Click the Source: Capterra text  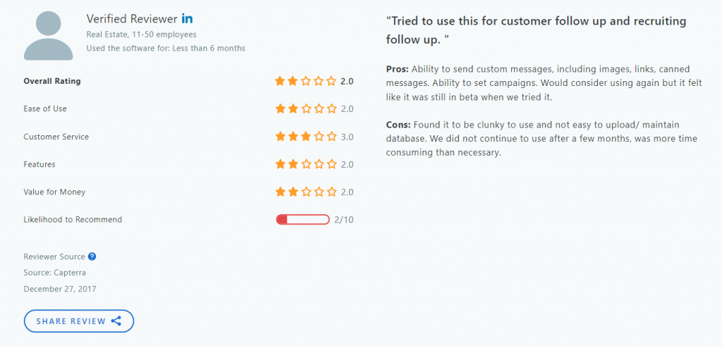pyautogui.click(x=55, y=273)
